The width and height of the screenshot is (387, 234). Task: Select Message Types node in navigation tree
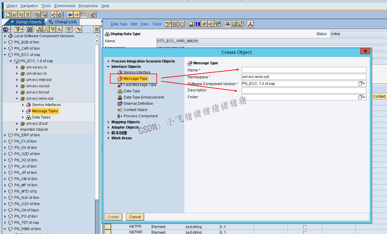tap(45, 111)
